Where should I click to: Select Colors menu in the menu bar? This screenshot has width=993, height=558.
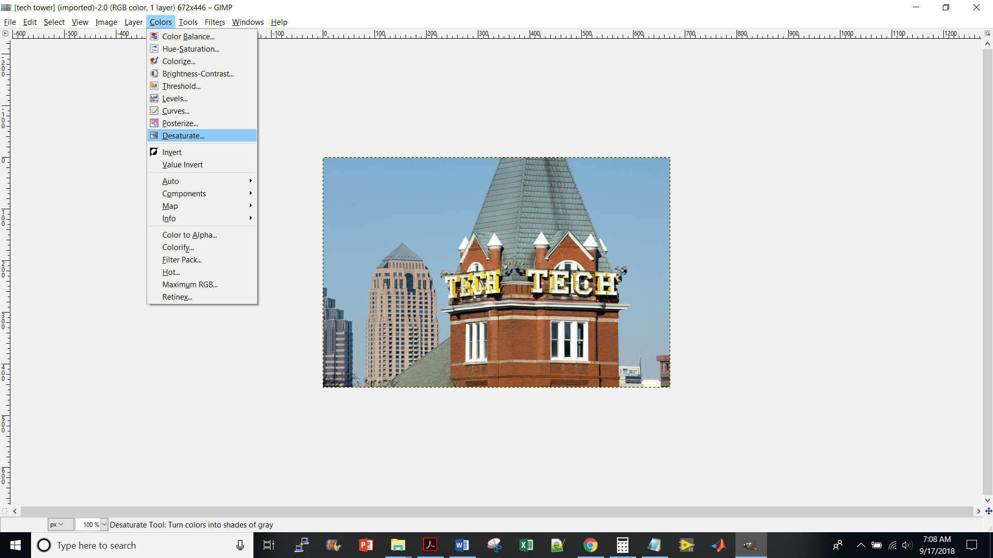tap(160, 22)
